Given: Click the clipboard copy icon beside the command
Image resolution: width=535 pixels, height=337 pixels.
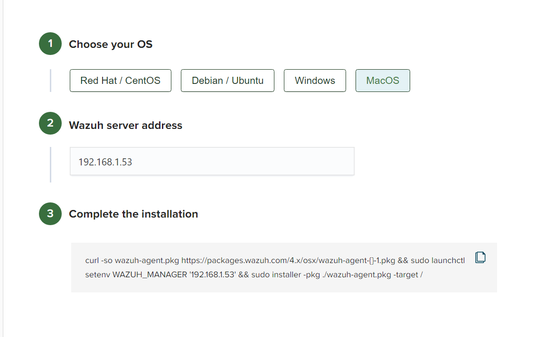Looking at the screenshot, I should [x=480, y=257].
